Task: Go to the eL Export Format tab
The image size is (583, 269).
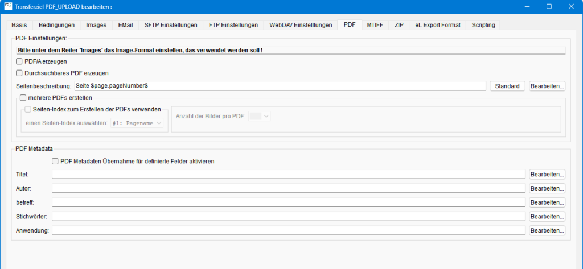Action: click(434, 25)
